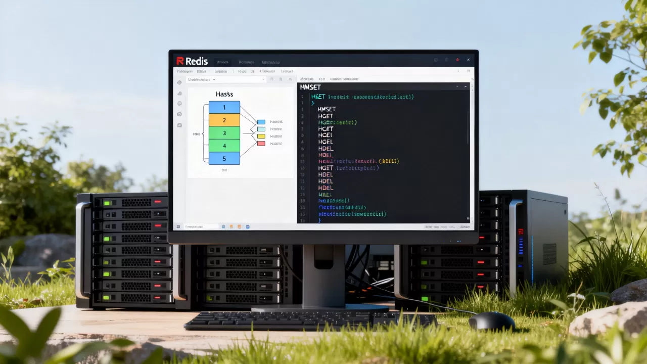
Task: Open the dropdown above the Hash diagram
Action: [x=226, y=79]
